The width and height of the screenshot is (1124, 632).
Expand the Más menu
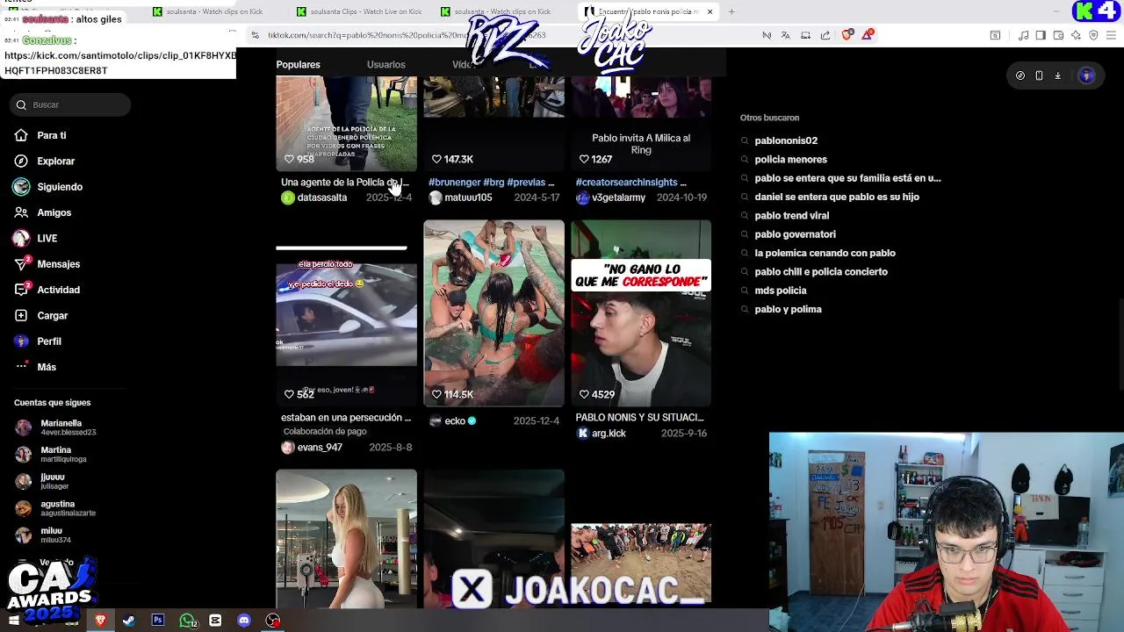[x=46, y=367]
